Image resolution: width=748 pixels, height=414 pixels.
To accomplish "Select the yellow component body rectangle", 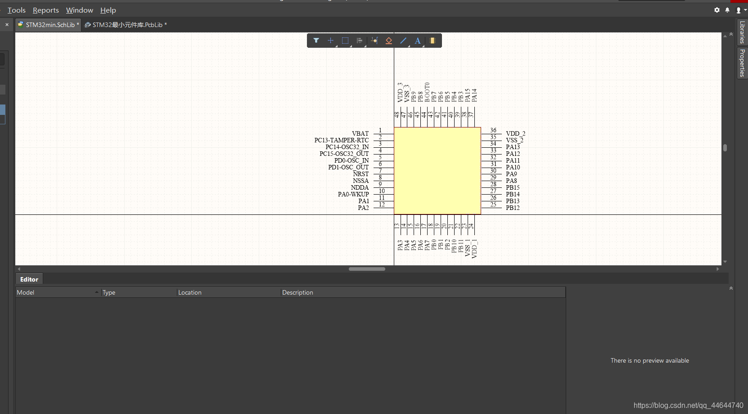I will coord(437,171).
